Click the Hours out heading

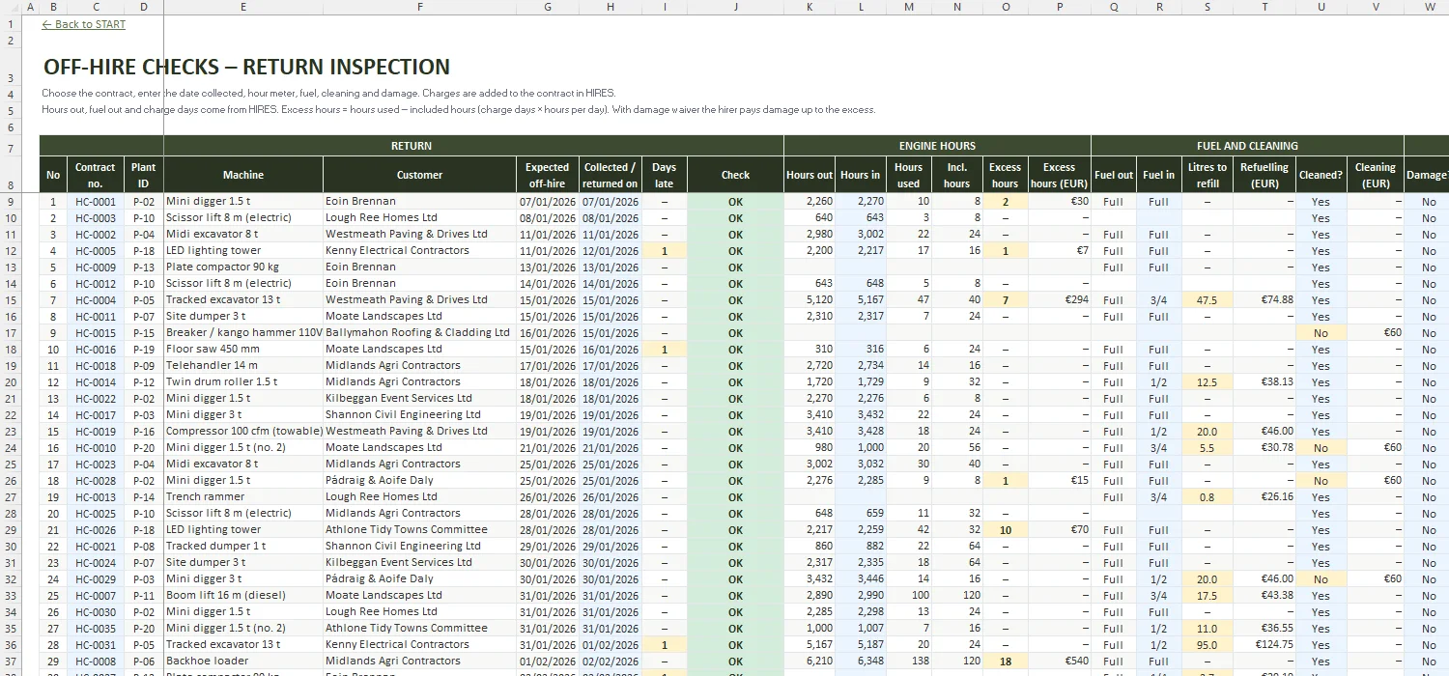[x=810, y=175]
